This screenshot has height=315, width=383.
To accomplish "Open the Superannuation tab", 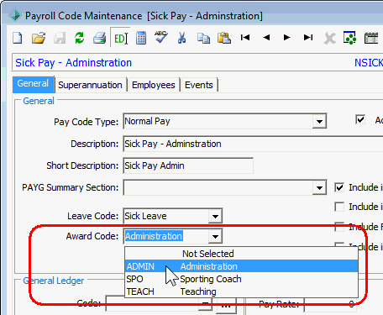I will point(90,85).
